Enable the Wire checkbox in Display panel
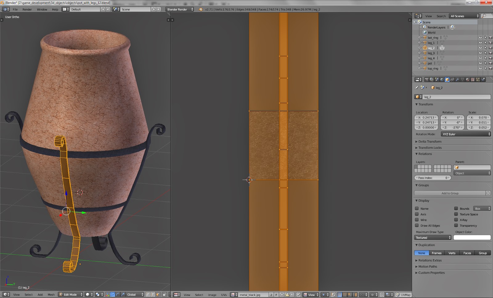The height and width of the screenshot is (298, 493). point(418,220)
